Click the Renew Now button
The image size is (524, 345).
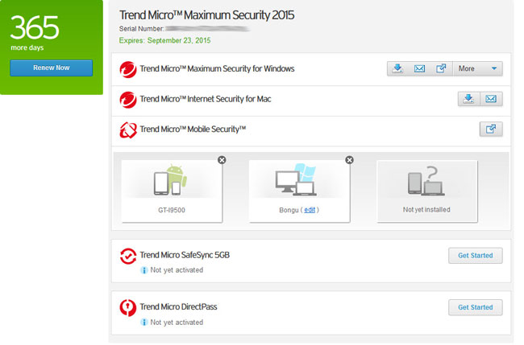51,68
